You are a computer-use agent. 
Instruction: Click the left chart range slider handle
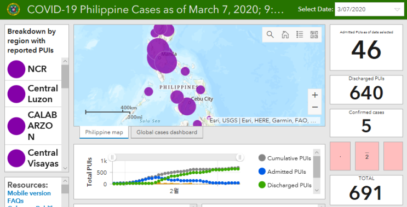click(112, 157)
